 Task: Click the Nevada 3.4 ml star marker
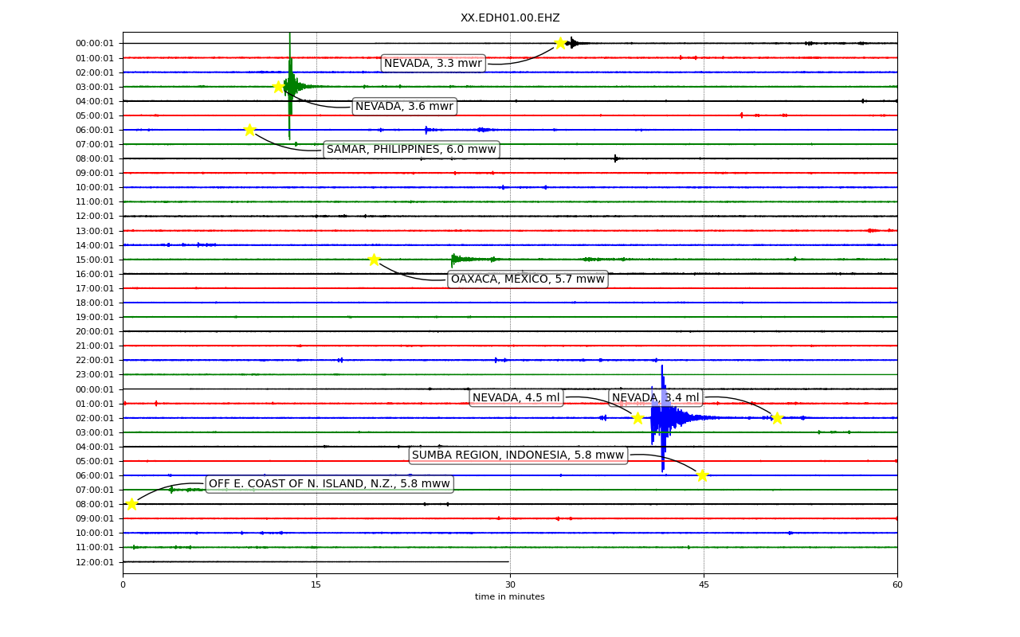click(x=777, y=418)
